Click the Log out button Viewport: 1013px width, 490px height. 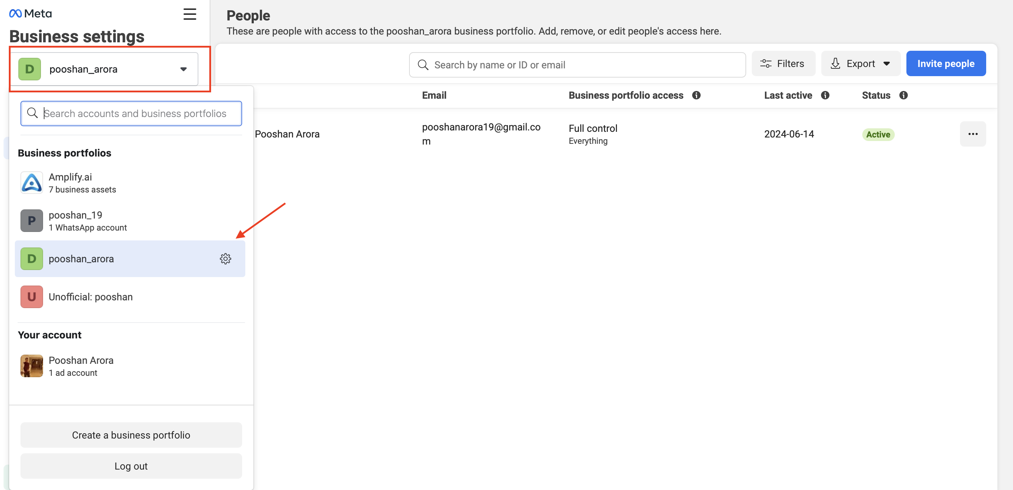pyautogui.click(x=131, y=466)
